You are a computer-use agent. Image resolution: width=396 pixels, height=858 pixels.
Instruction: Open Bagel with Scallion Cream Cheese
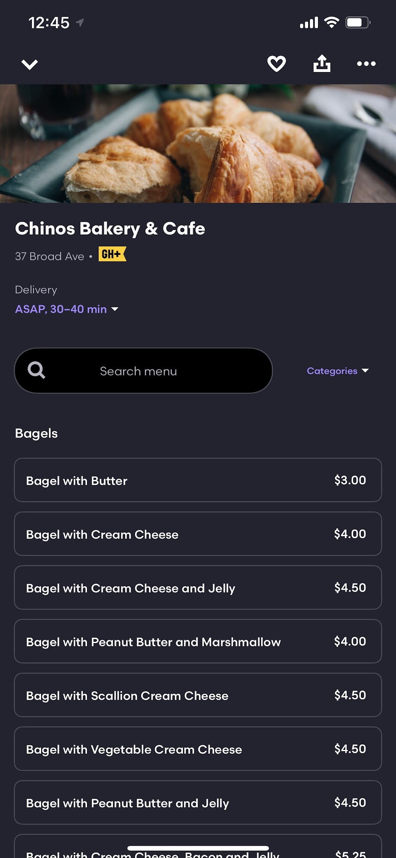[x=198, y=695]
